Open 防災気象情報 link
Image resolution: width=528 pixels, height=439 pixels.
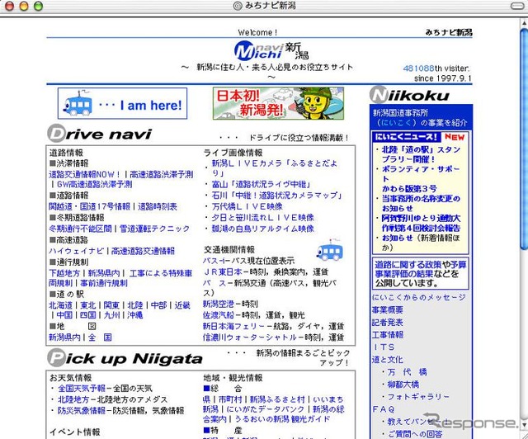pyautogui.click(x=82, y=410)
